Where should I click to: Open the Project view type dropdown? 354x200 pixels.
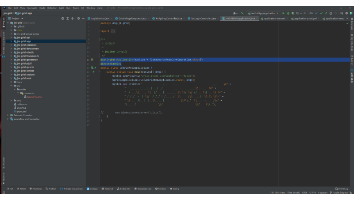[17, 19]
